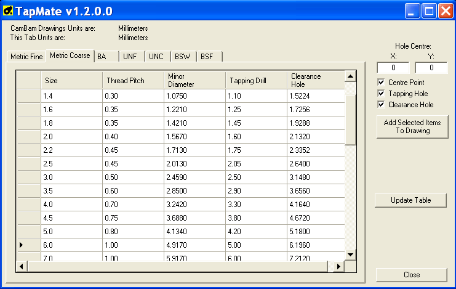Click the size cell 2.5

pos(71,164)
